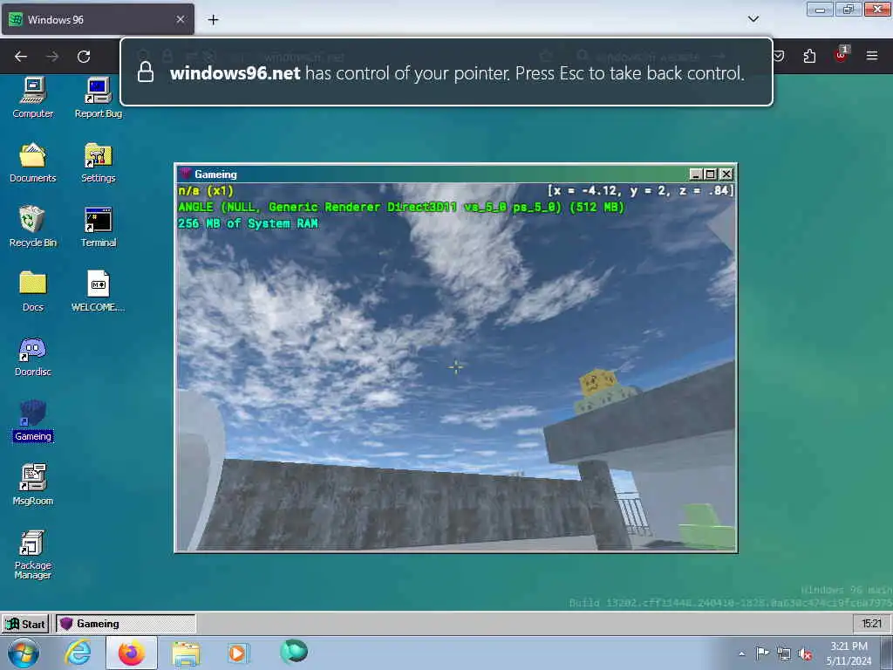893x670 pixels.
Task: Open the muted volume tray icon
Action: (x=805, y=654)
